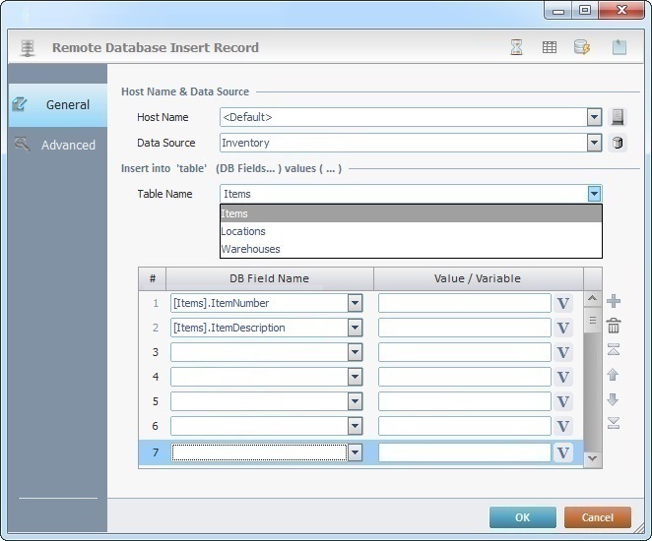Click the value input field in row 2
The width and height of the screenshot is (652, 541).
click(x=464, y=328)
